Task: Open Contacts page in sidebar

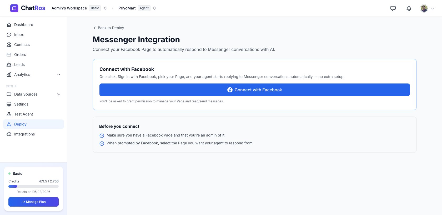Action: (33, 45)
